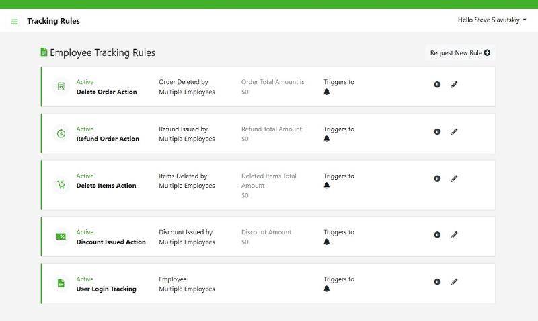Edit the Refund Order Action rule

(454, 131)
